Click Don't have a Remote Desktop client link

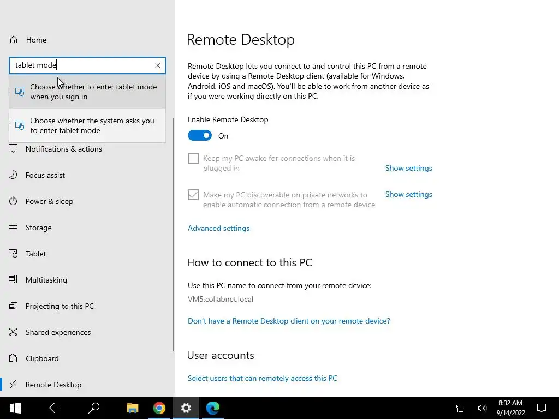pos(289,321)
